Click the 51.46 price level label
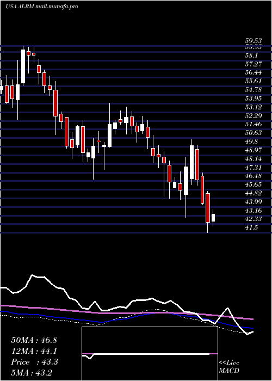The width and height of the screenshot is (272, 381). 254,124
